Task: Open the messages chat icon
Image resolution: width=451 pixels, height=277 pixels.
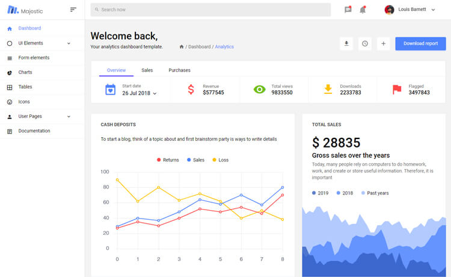Action: pos(348,10)
